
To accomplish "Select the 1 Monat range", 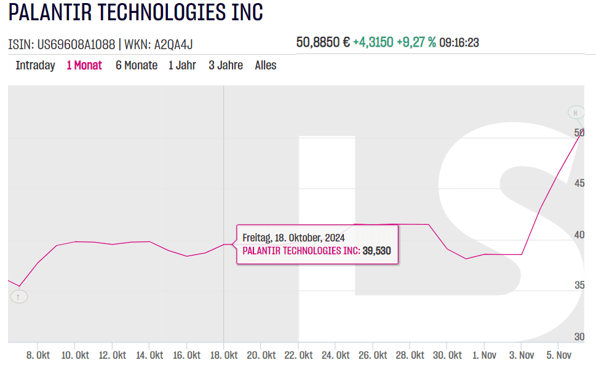I will (84, 65).
